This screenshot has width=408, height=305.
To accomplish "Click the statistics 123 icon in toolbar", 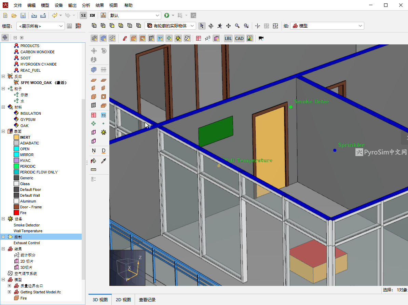I will 207,39.
